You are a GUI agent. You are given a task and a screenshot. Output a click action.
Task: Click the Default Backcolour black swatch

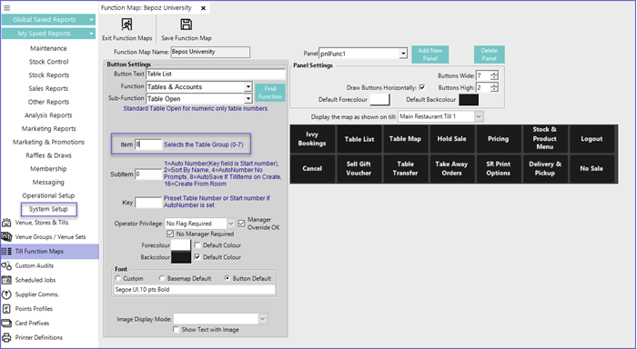pos(469,100)
